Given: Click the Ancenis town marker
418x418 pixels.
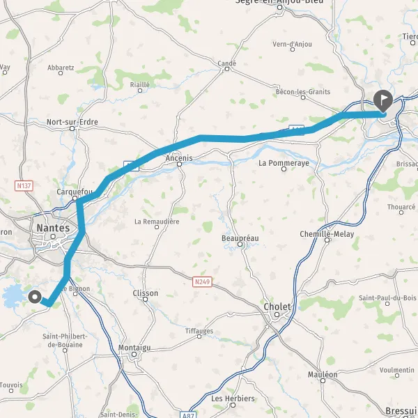Looking at the screenshot, I should [x=180, y=164].
